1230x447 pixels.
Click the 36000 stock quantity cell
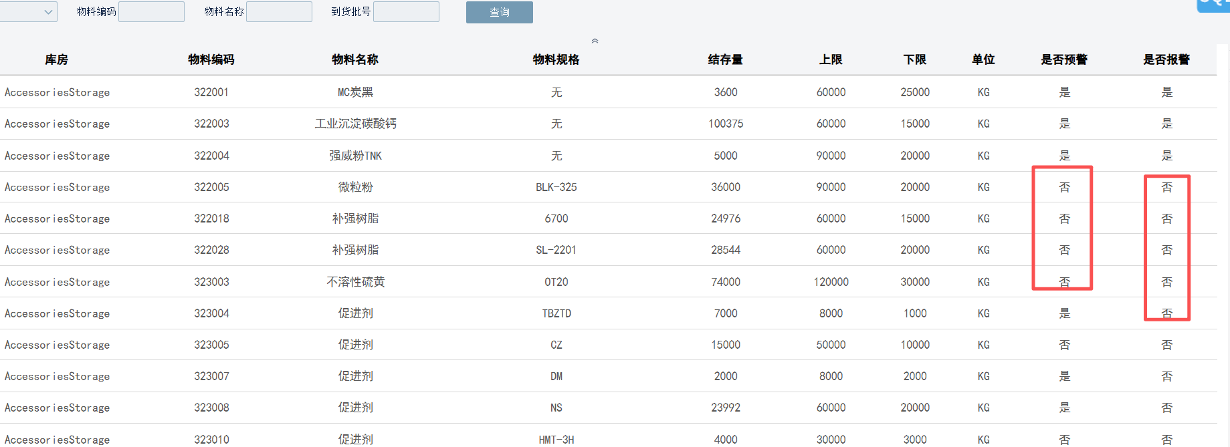tap(725, 187)
